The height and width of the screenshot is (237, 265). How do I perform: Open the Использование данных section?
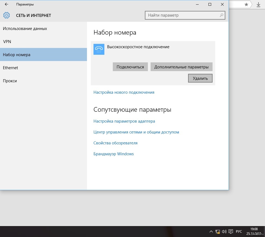25,29
